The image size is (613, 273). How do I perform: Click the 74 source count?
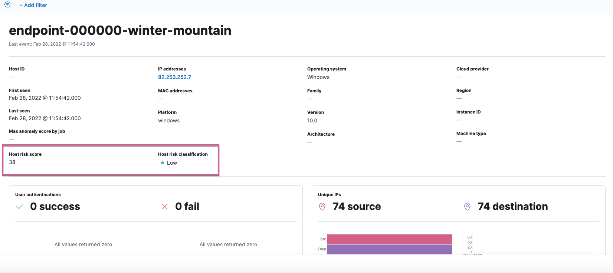pos(357,207)
